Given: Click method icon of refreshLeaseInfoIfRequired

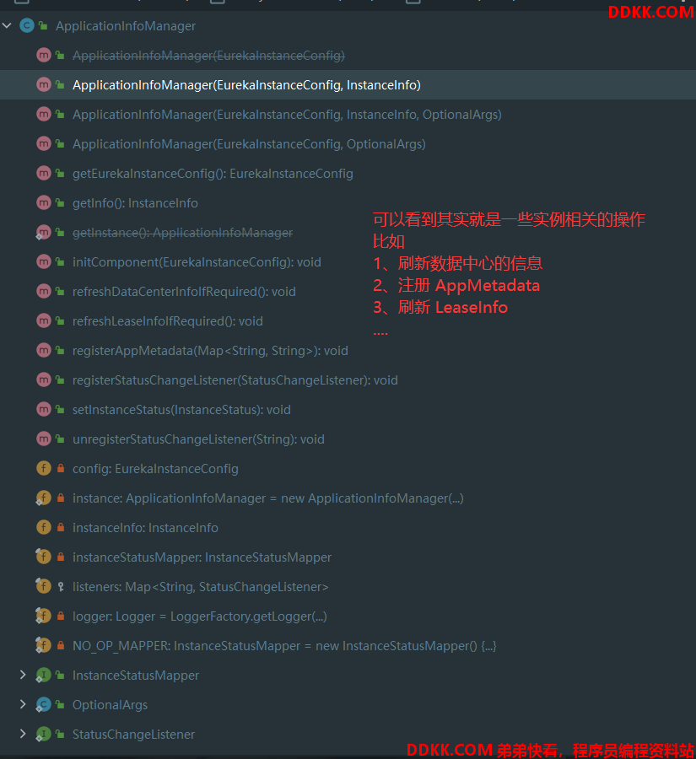Looking at the screenshot, I should [44, 321].
